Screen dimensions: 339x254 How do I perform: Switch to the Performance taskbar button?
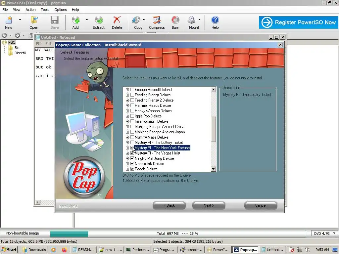tap(138, 250)
